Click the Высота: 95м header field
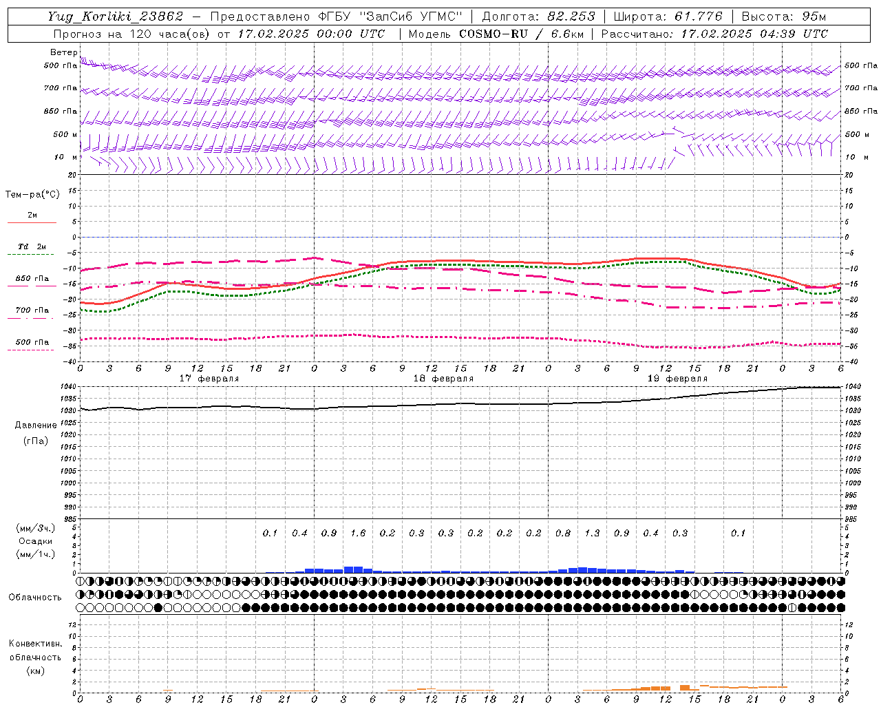Image resolution: width=881 pixels, height=705 pixels. [783, 17]
